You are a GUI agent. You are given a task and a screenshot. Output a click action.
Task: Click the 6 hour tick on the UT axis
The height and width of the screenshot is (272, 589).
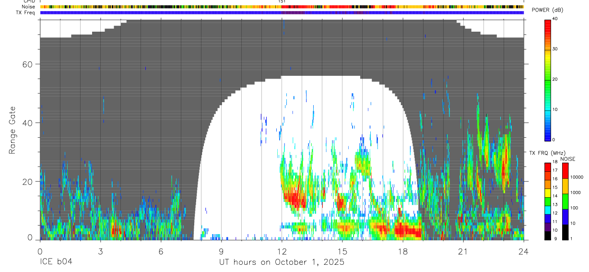point(161,251)
